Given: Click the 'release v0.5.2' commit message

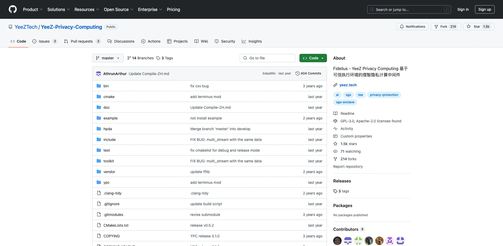Looking at the screenshot, I should point(202,225).
